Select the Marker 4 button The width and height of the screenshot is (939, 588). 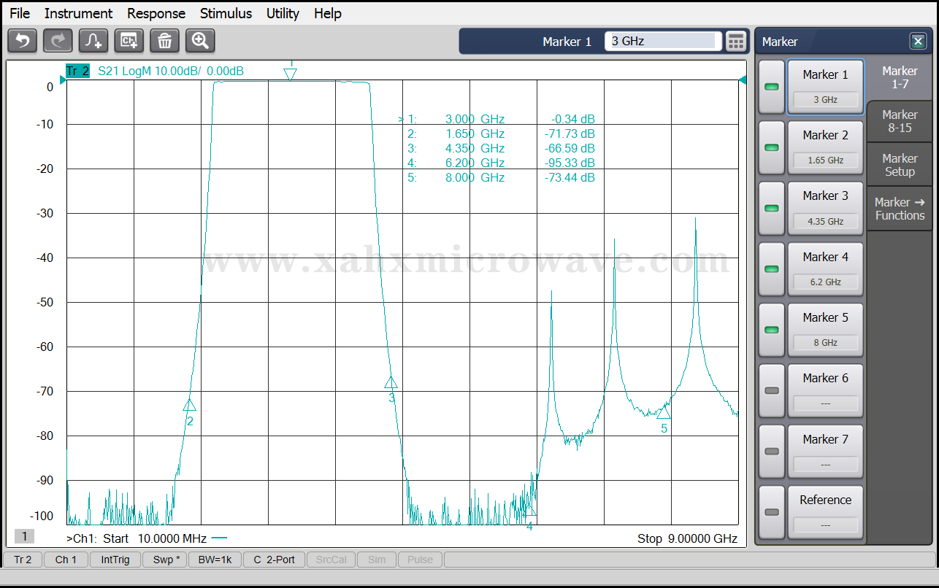(x=825, y=269)
